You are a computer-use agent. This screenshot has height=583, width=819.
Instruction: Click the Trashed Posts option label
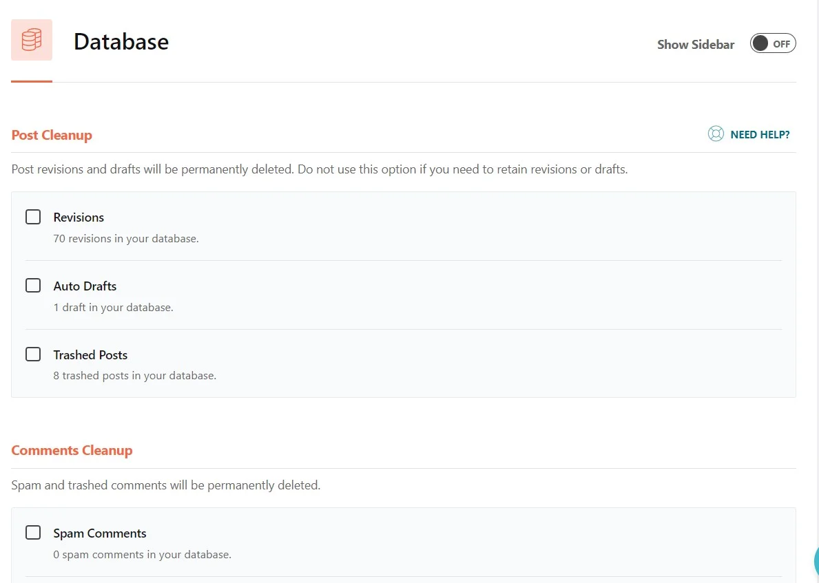[x=90, y=355]
